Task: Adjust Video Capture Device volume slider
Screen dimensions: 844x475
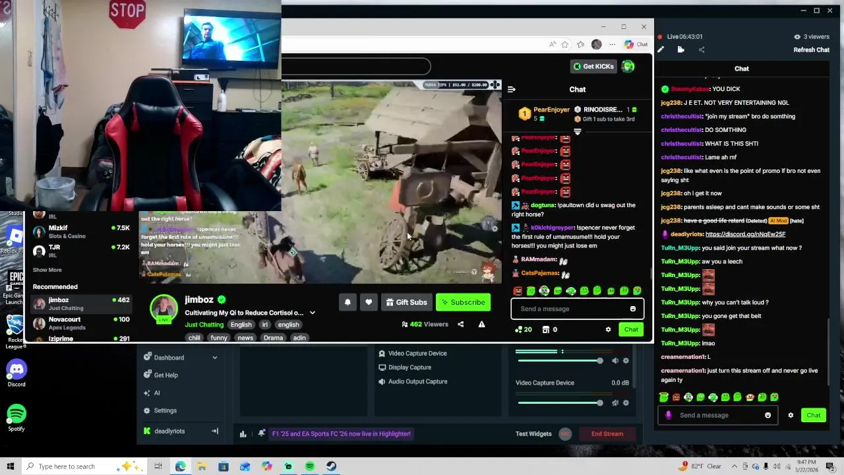Action: (560, 402)
